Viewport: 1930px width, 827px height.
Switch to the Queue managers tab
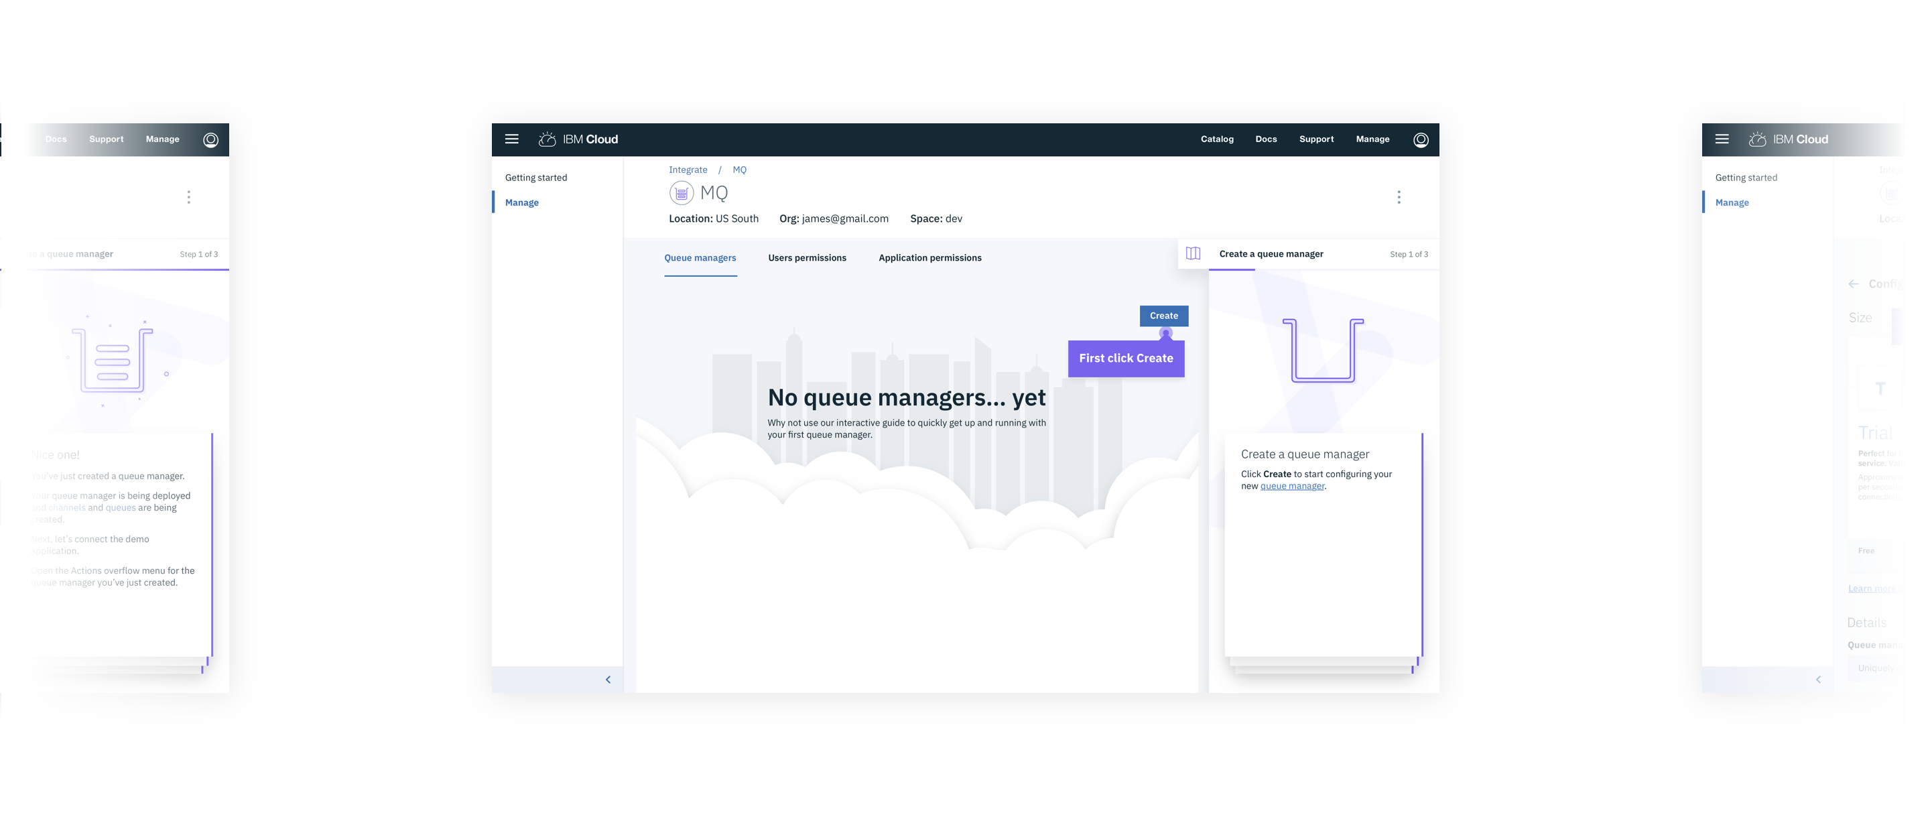coord(700,258)
